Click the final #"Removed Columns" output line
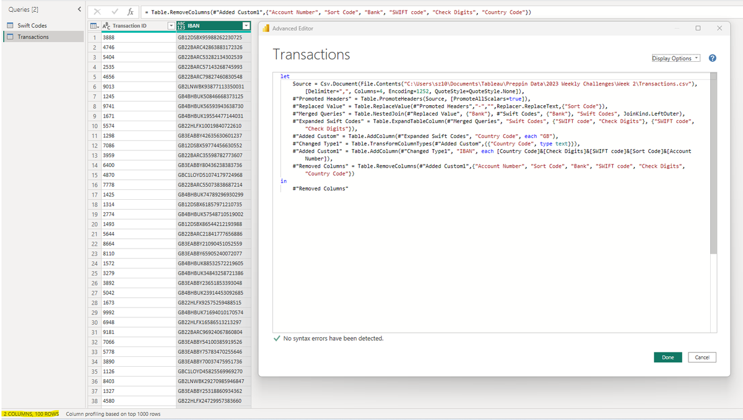This screenshot has width=743, height=420. (320, 188)
